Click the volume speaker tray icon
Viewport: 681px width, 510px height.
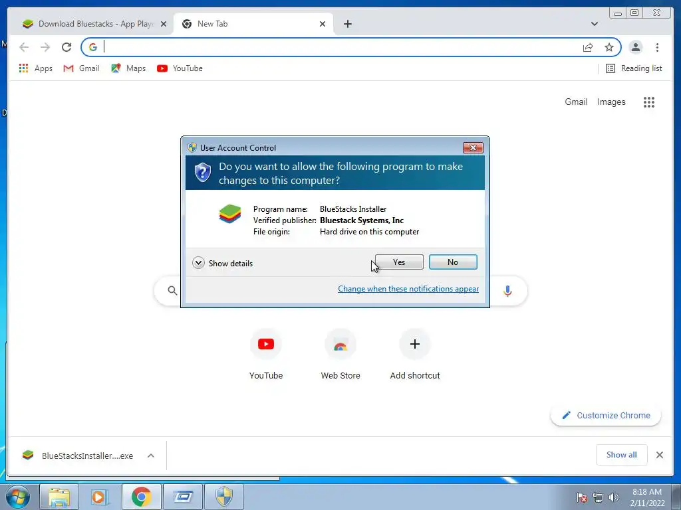coord(614,497)
